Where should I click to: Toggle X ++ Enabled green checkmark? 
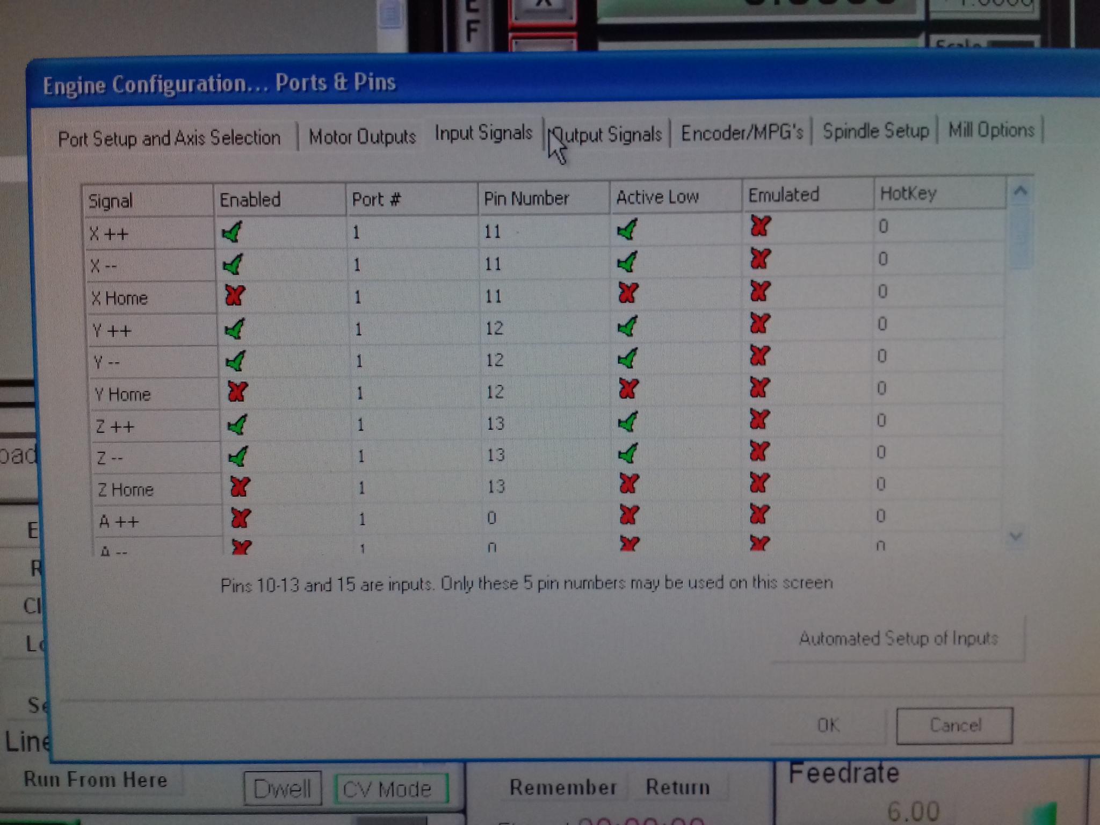232,233
